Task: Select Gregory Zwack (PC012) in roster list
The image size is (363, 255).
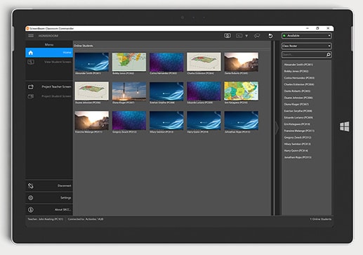Action: pos(298,138)
